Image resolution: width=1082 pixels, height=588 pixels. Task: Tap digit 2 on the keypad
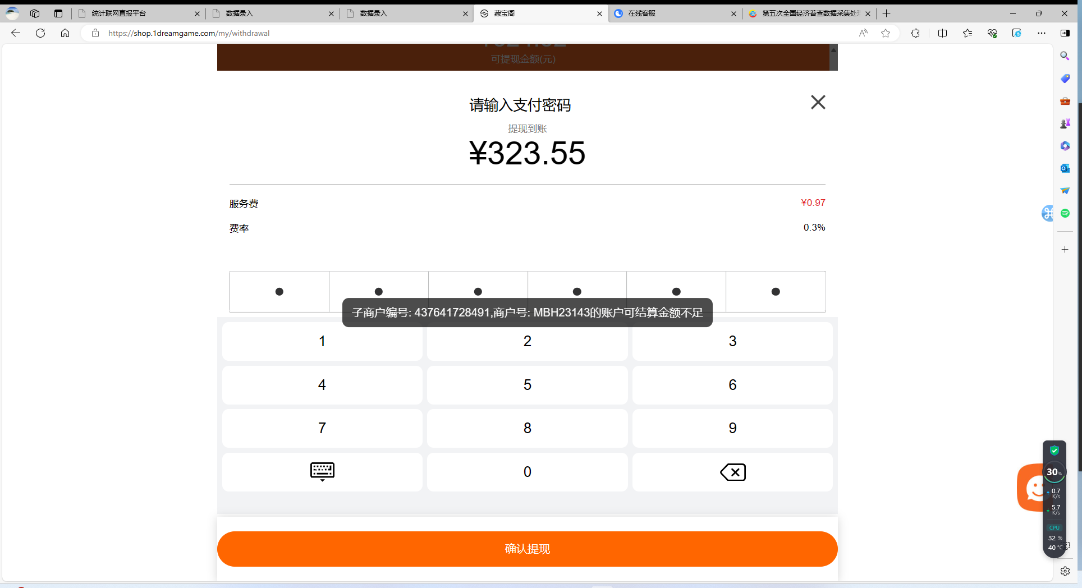[x=528, y=341]
